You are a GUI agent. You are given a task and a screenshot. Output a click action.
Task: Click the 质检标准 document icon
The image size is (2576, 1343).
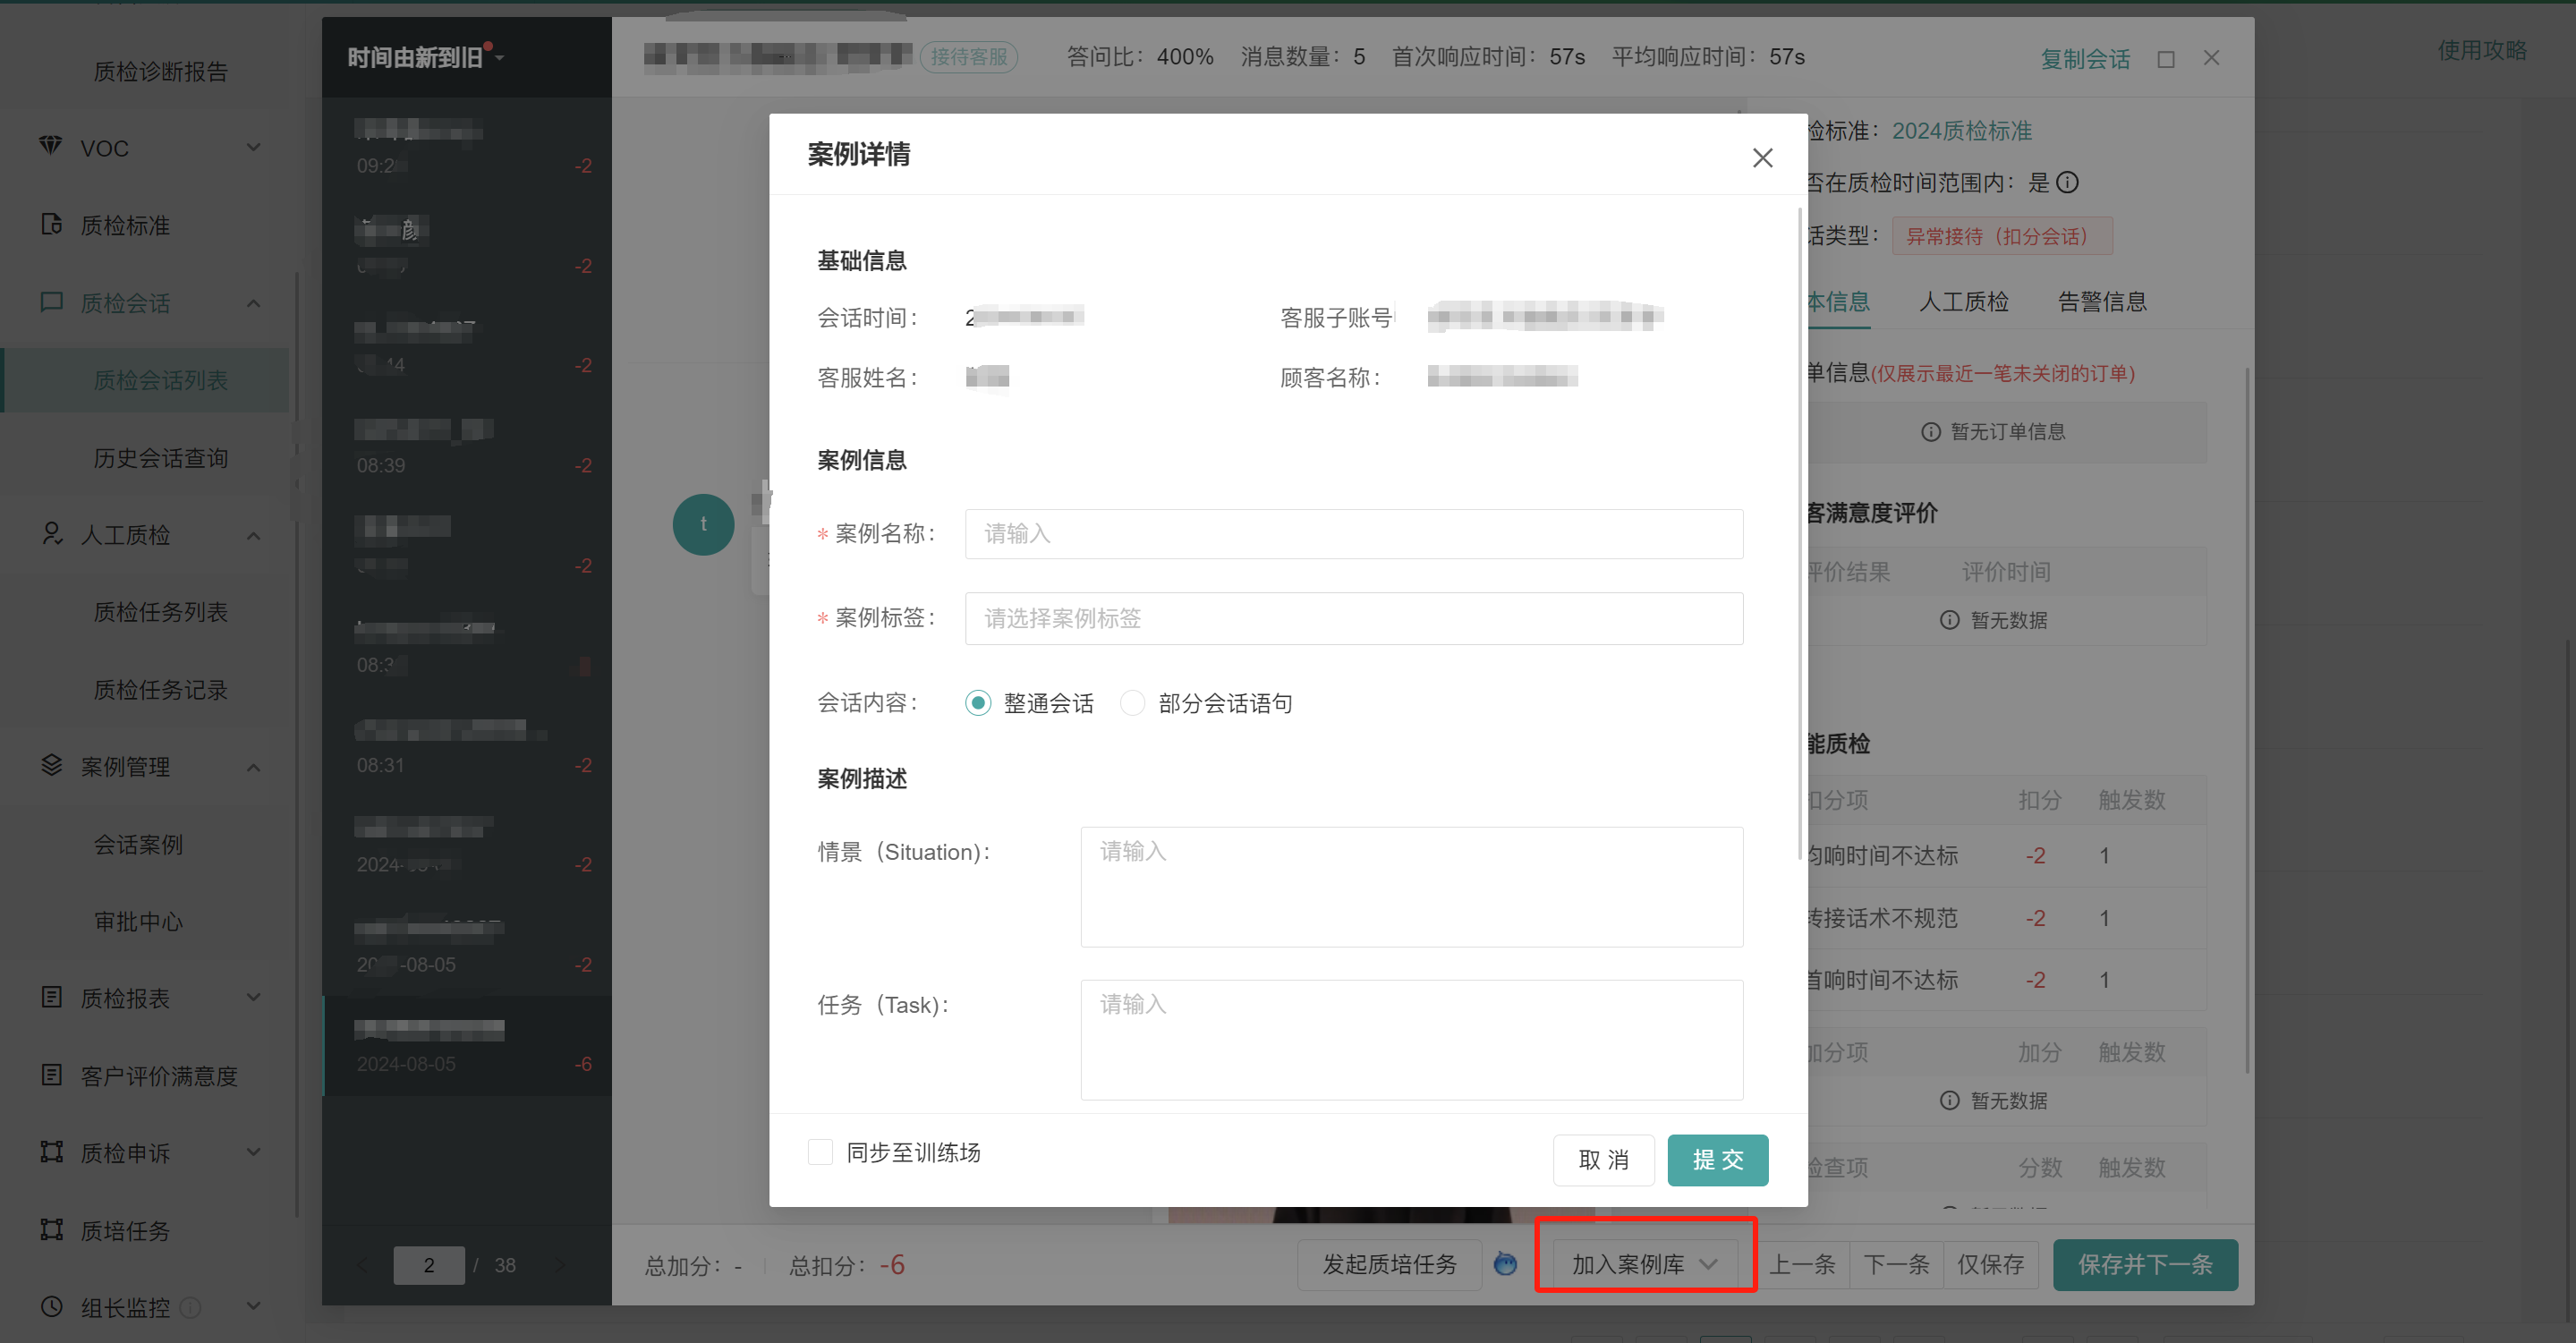pos(51,224)
